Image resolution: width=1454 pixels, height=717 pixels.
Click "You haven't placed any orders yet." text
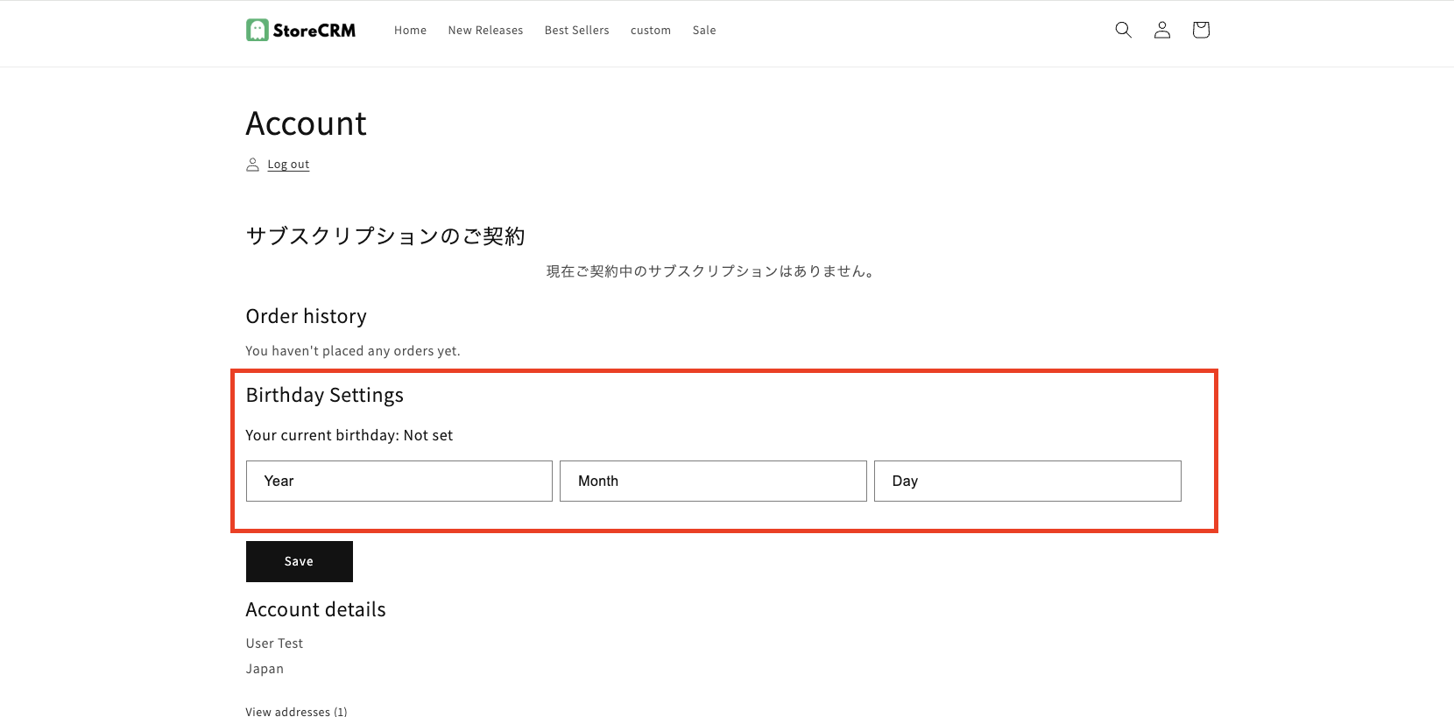pos(353,351)
